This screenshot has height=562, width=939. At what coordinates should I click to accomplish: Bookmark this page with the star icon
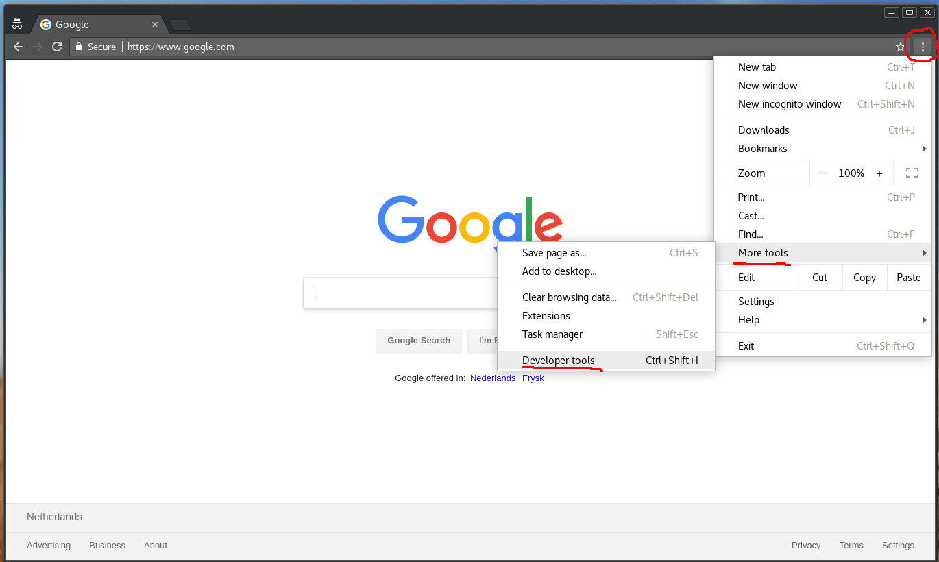[x=900, y=47]
